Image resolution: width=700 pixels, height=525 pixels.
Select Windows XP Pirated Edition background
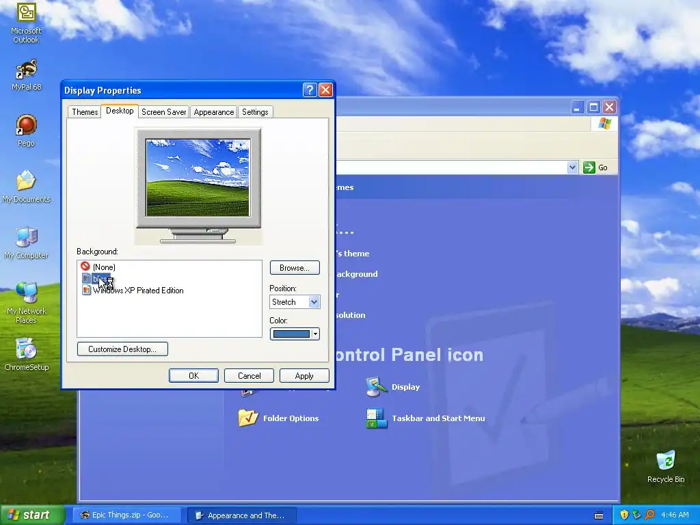(133, 290)
